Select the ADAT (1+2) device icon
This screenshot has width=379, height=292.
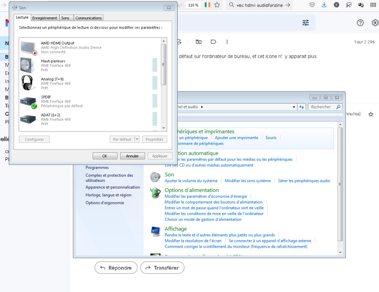28,119
